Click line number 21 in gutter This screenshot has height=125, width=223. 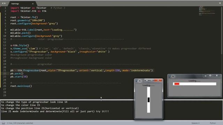pos(5,70)
